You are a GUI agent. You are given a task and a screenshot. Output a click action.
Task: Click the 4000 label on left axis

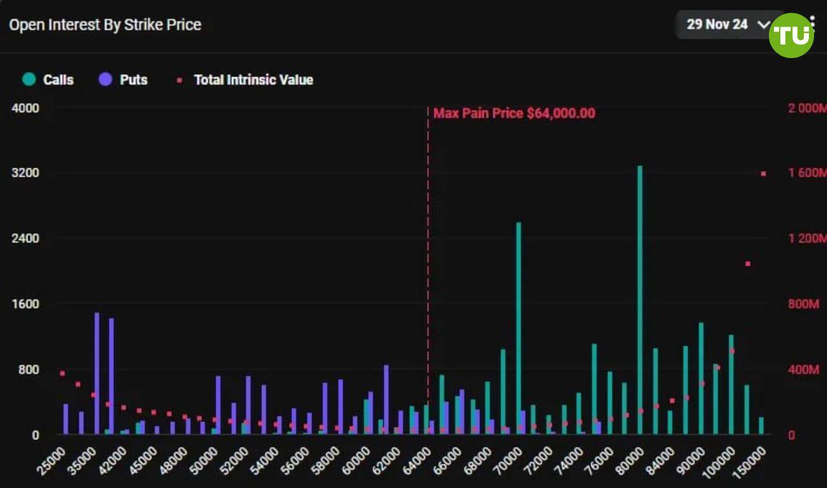pos(26,108)
